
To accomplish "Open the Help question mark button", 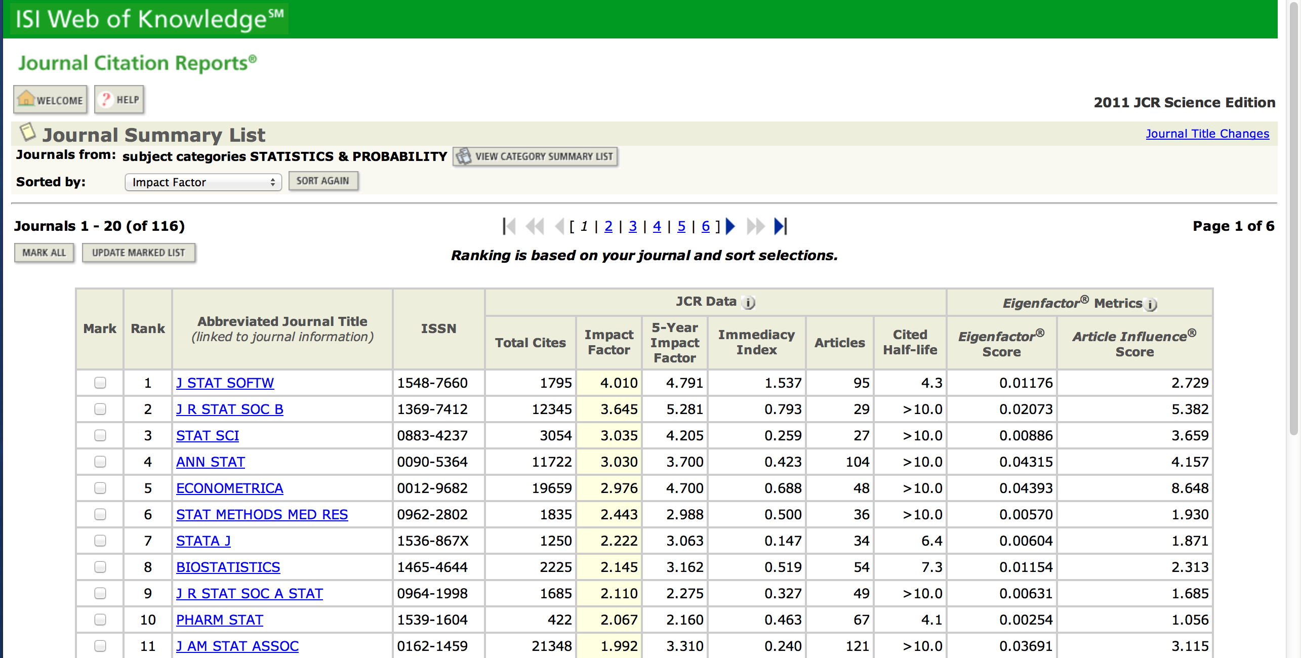I will click(x=119, y=99).
